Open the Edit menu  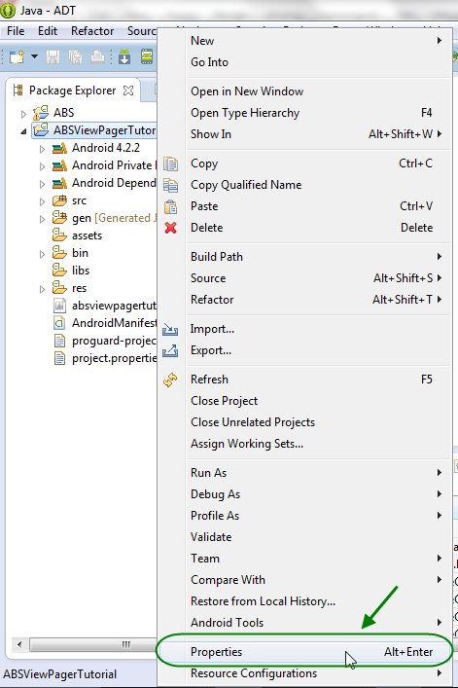point(48,31)
